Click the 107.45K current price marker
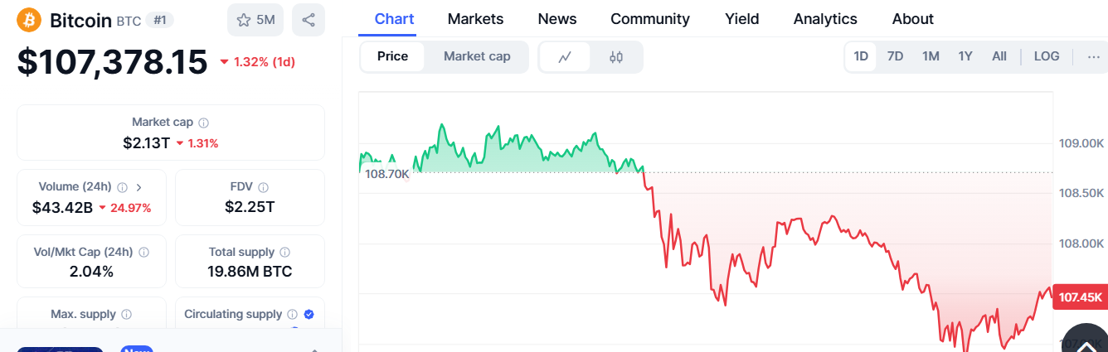Image resolution: width=1108 pixels, height=352 pixels. 1080,297
